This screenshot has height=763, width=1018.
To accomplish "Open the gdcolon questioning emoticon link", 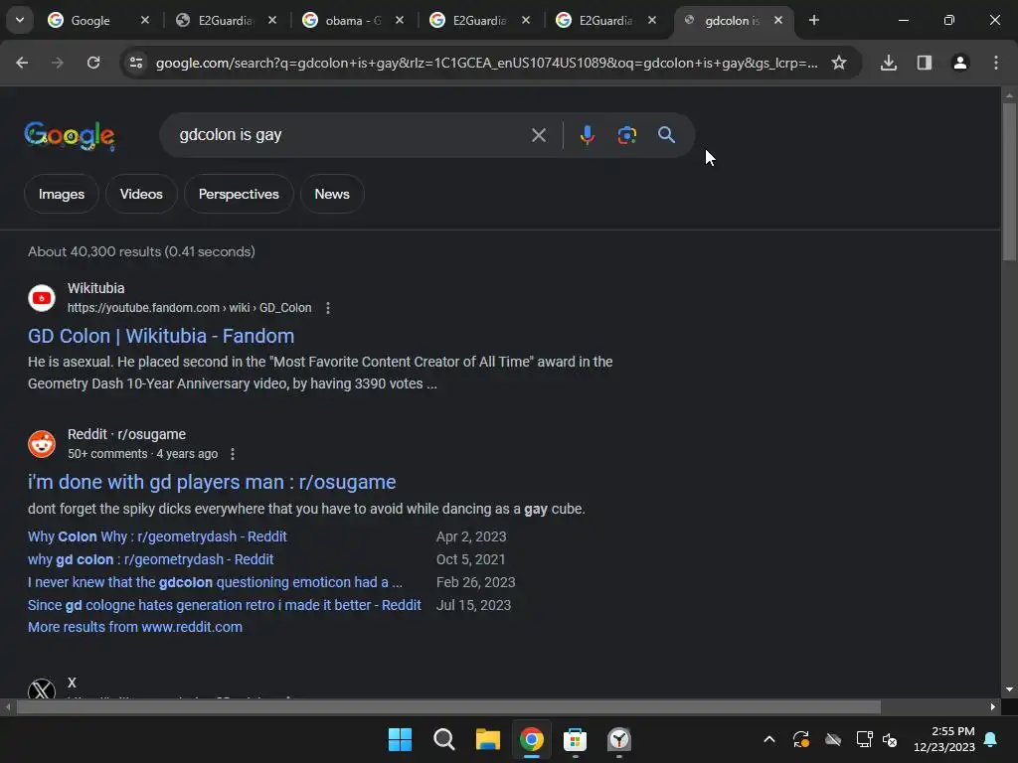I will pyautogui.click(x=215, y=582).
